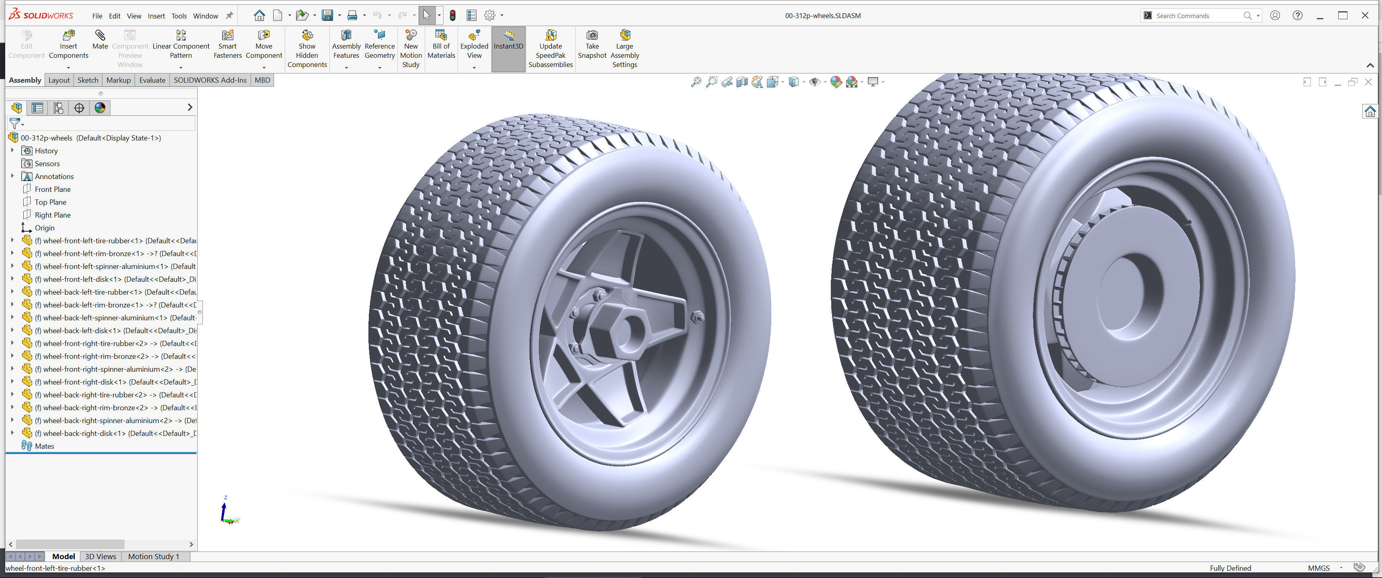The image size is (1382, 578).
Task: Click the Mate tool icon
Action: pos(100,36)
